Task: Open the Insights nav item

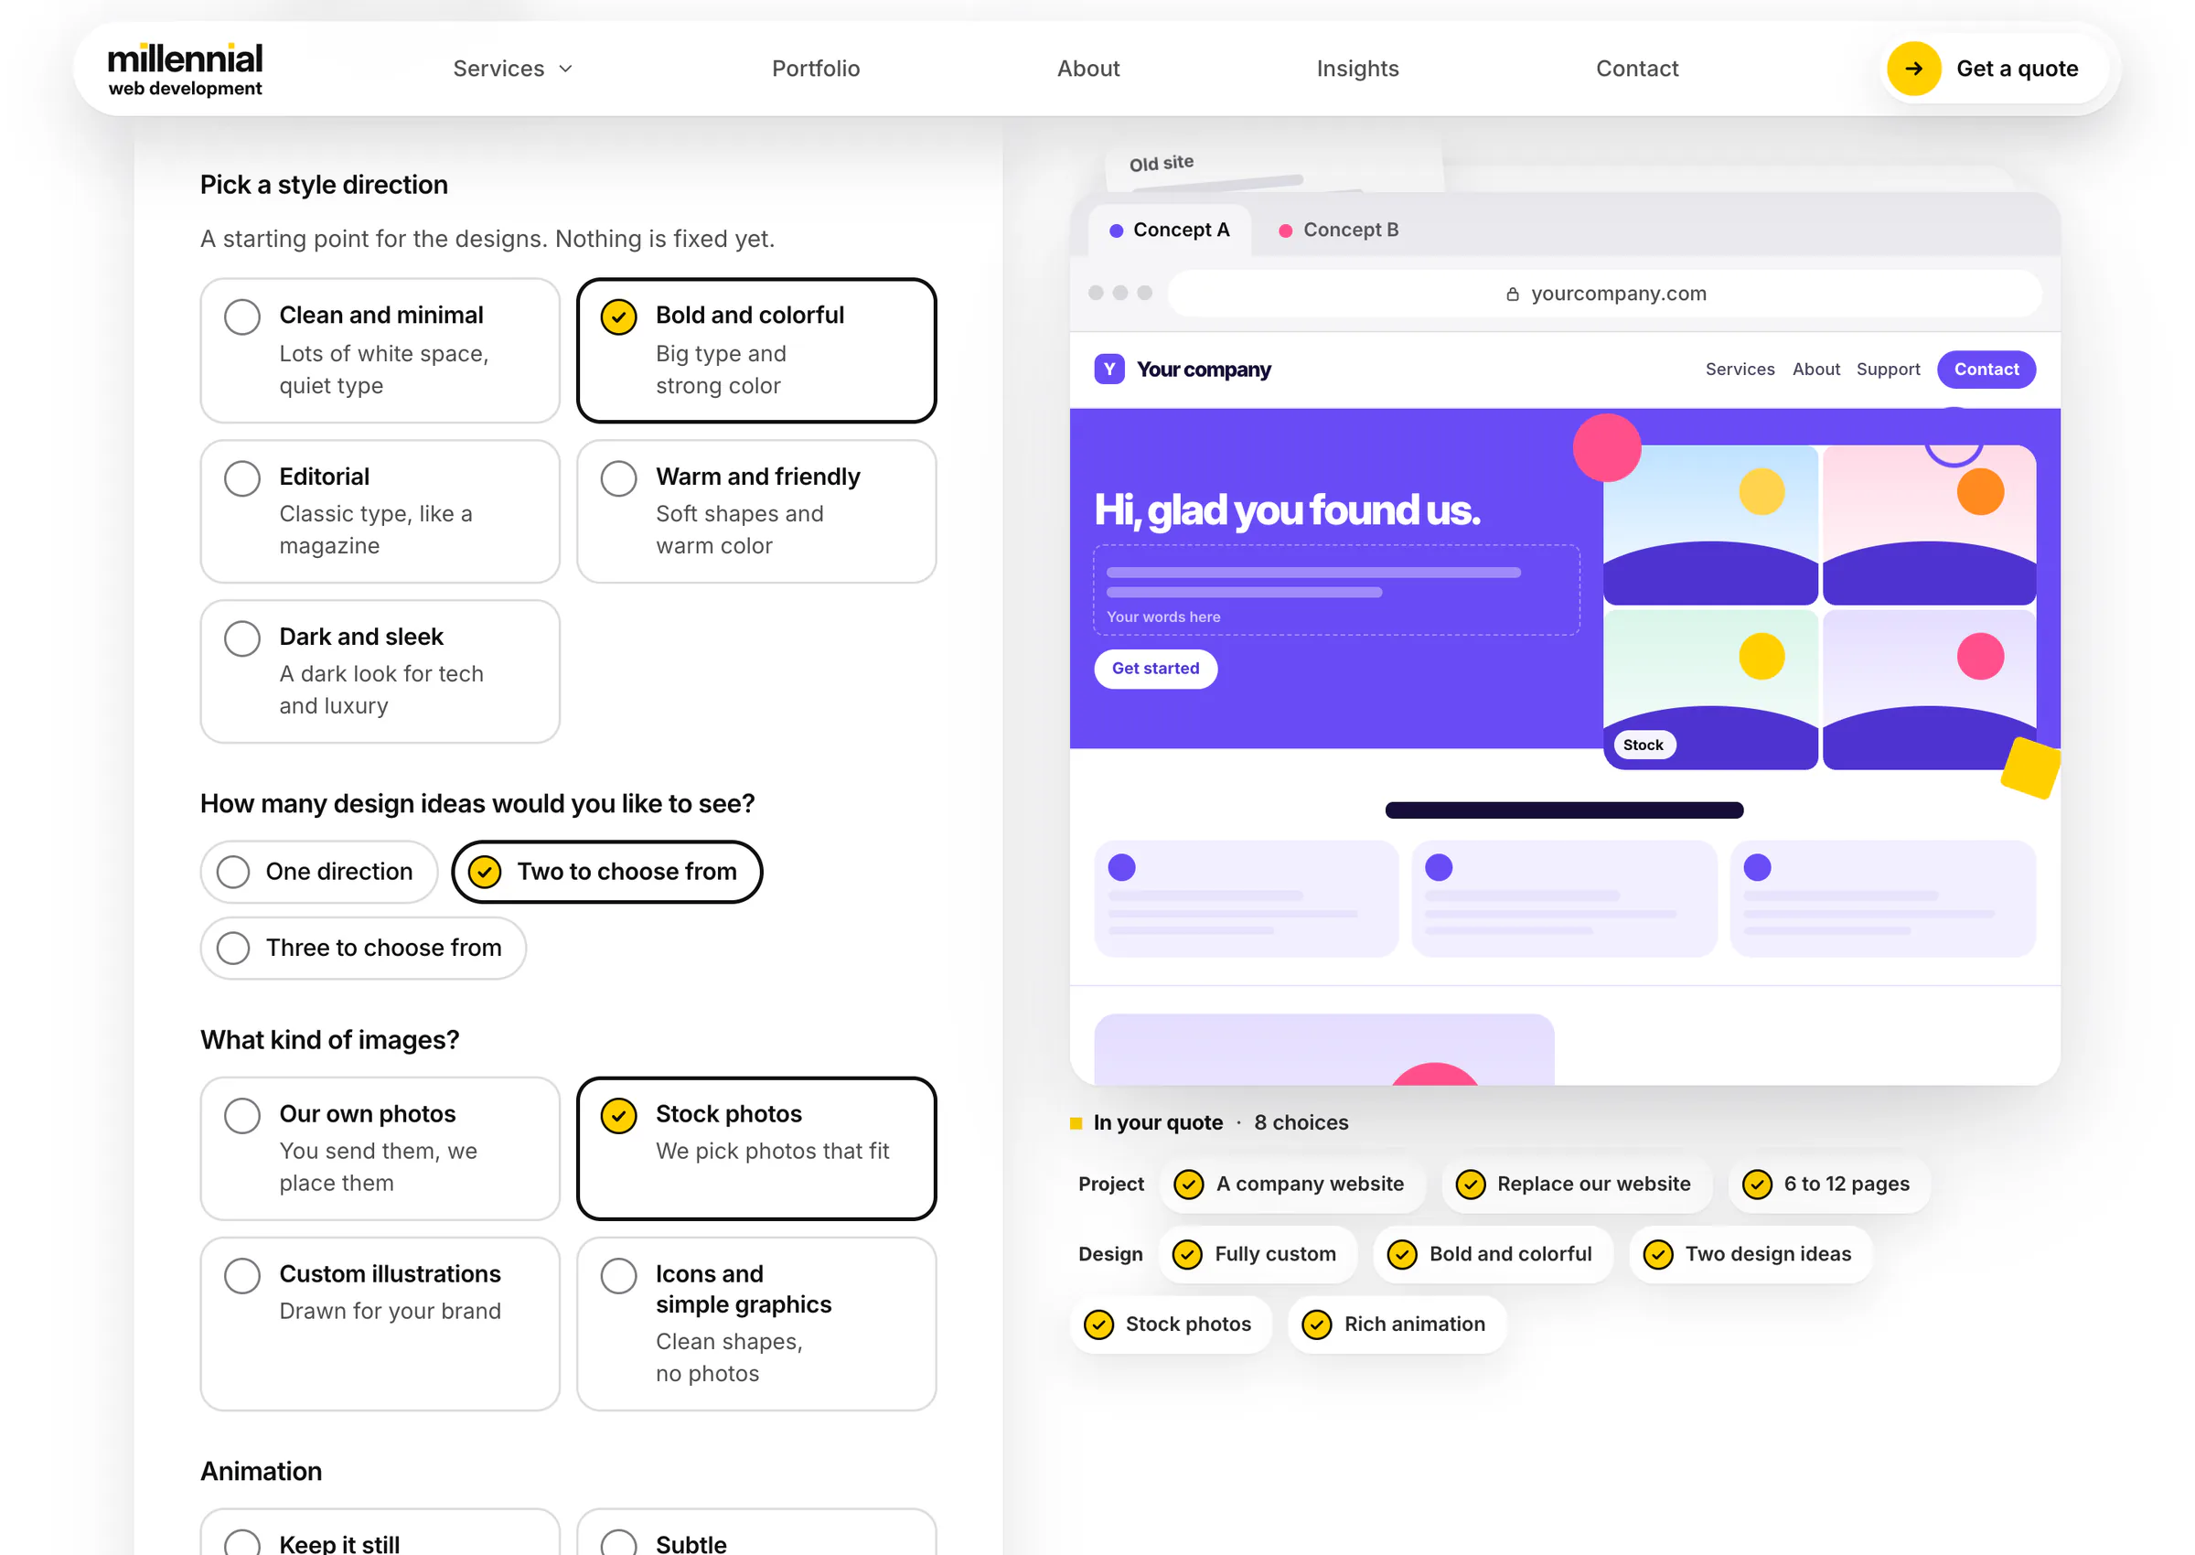Action: coord(1356,69)
